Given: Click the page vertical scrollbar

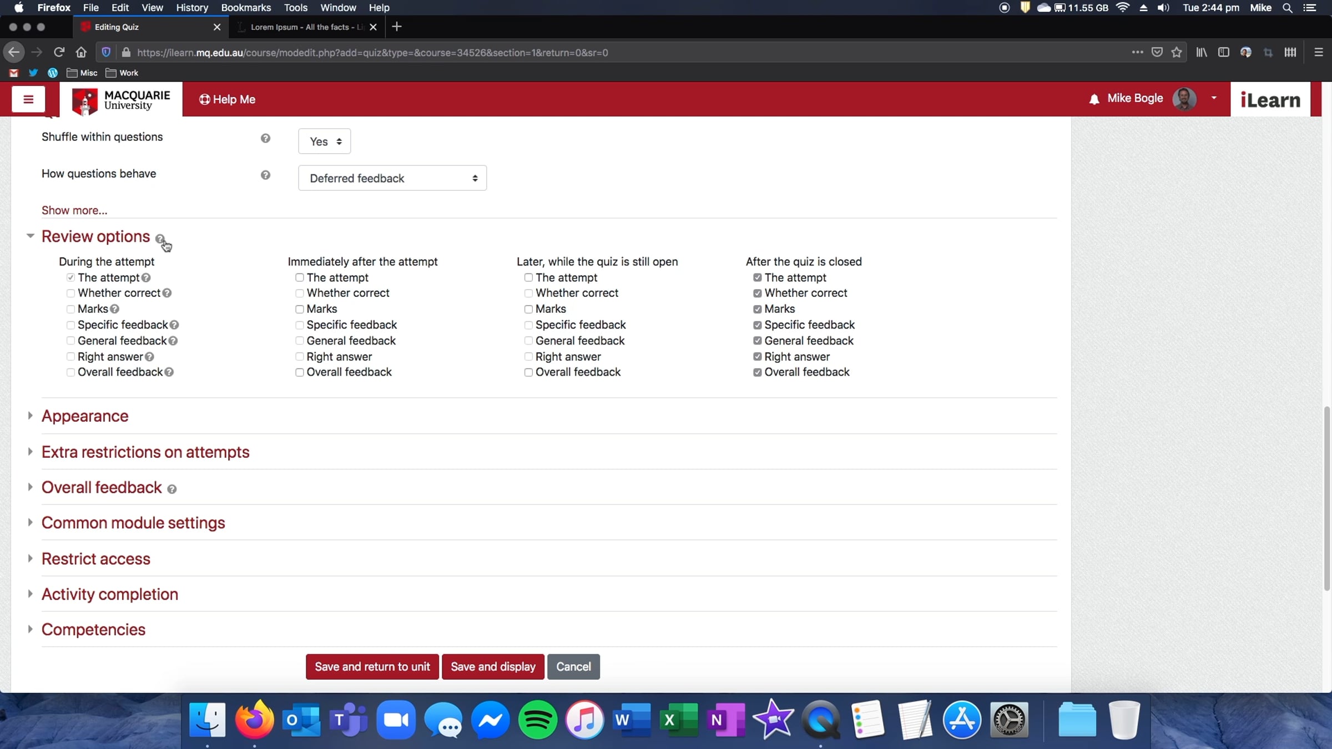Looking at the screenshot, I should (x=1326, y=499).
